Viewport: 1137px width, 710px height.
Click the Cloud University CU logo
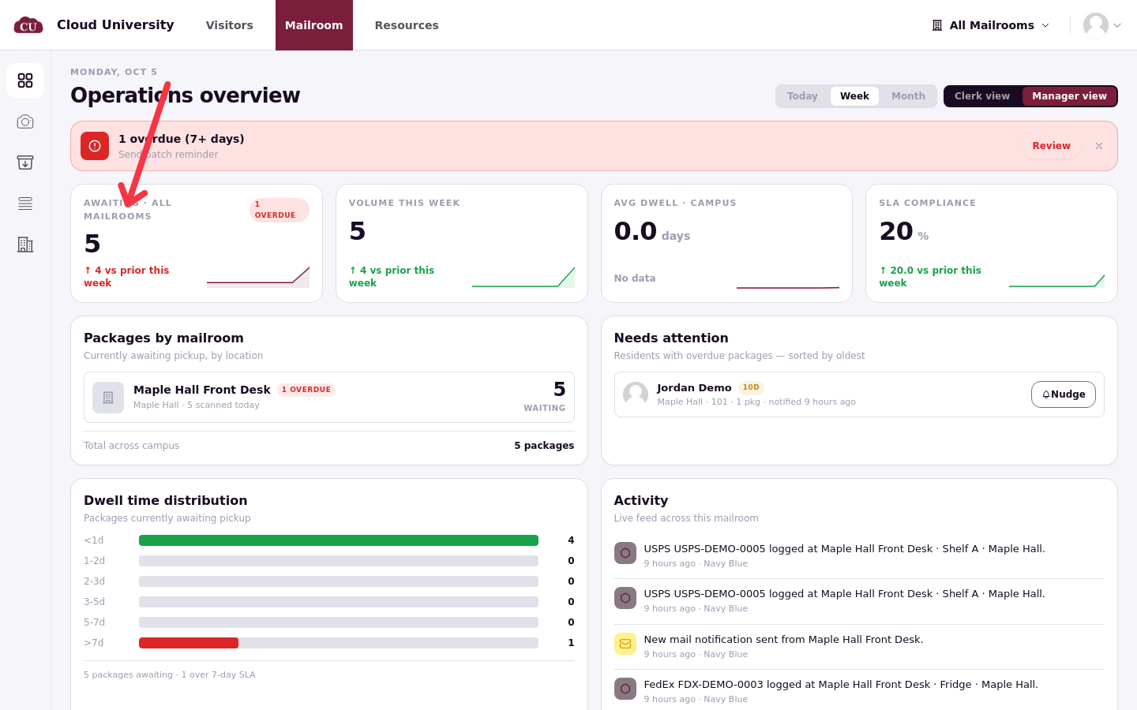(28, 25)
